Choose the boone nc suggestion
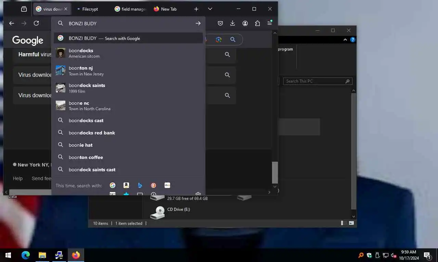Screen dimensions: 438x262 pyautogui.click(x=128, y=105)
